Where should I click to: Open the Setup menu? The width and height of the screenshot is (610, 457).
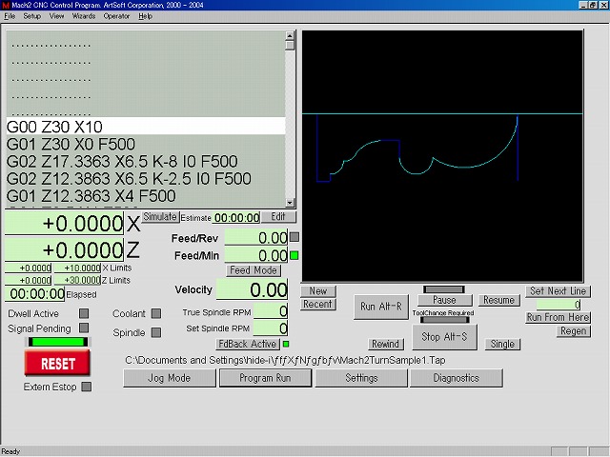coord(31,16)
